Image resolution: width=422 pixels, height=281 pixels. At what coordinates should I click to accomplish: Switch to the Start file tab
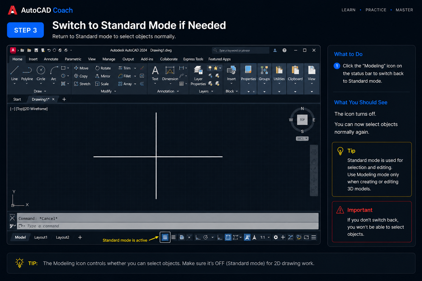pyautogui.click(x=17, y=99)
